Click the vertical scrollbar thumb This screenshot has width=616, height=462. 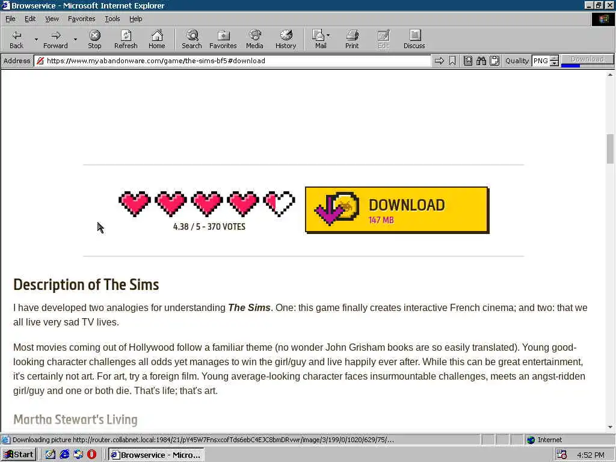(610, 149)
